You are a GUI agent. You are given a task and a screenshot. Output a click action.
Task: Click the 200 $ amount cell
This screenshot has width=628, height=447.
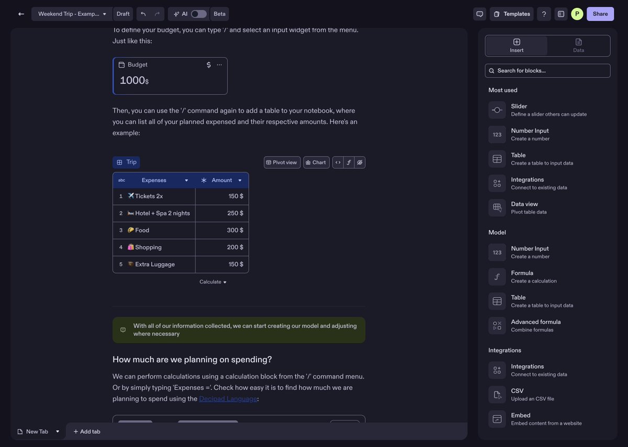pos(222,247)
